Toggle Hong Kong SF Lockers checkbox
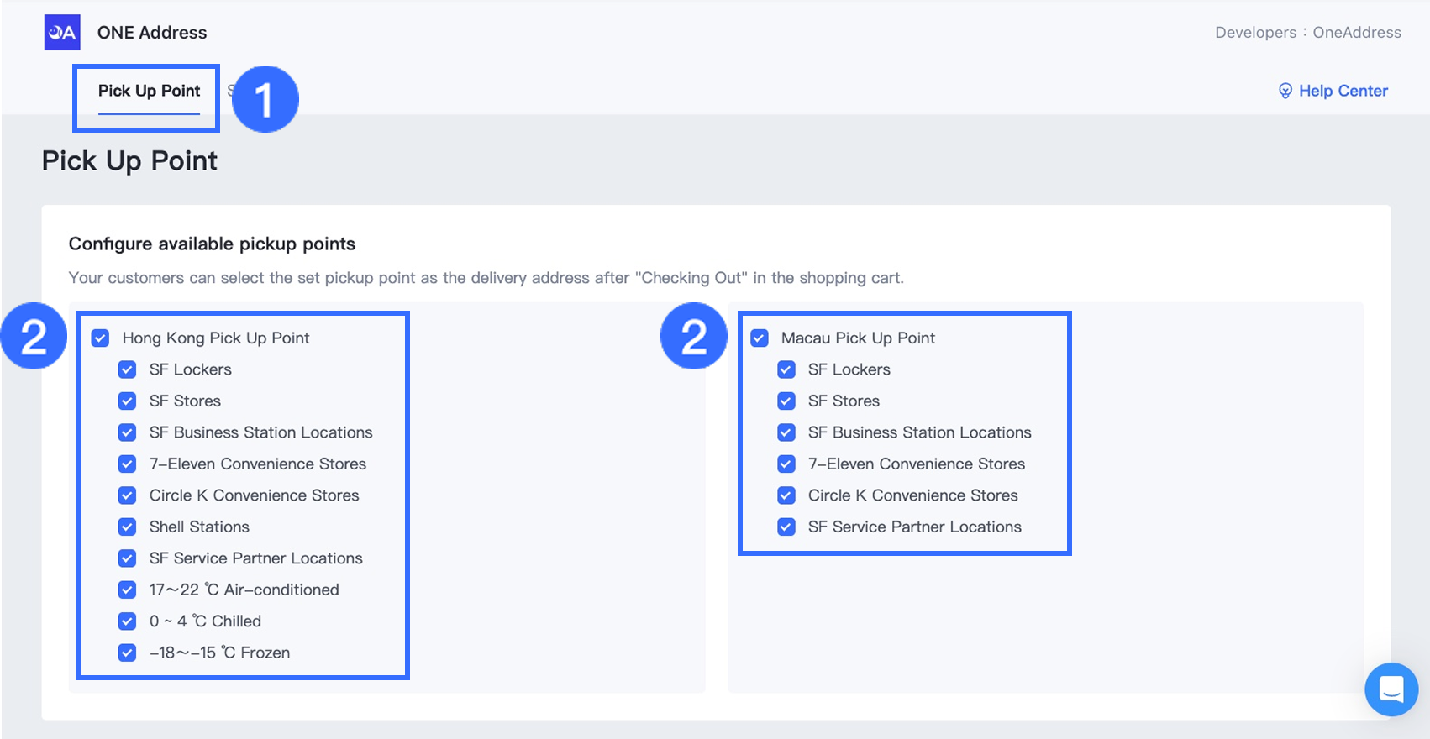The width and height of the screenshot is (1430, 739). [128, 369]
